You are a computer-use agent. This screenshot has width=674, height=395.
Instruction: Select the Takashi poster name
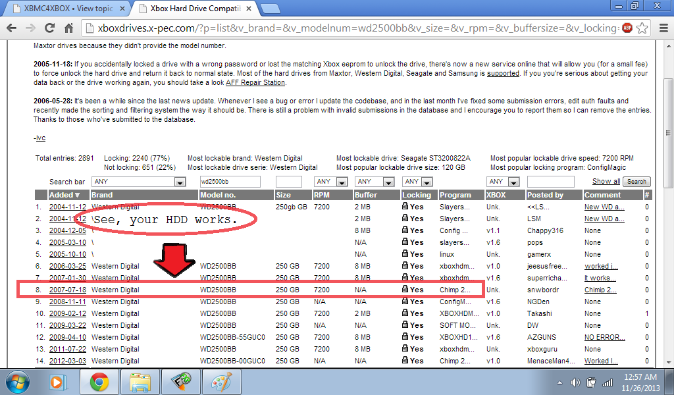click(540, 314)
